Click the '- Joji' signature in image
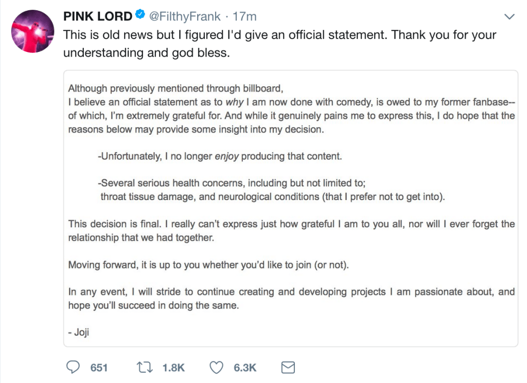527x383 pixels. (79, 332)
